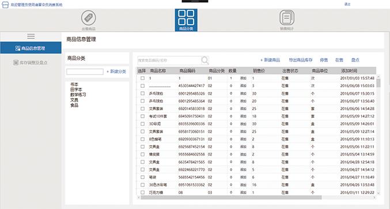
Task: Click 添加 in the 6901295485364 row
Action: point(243,101)
